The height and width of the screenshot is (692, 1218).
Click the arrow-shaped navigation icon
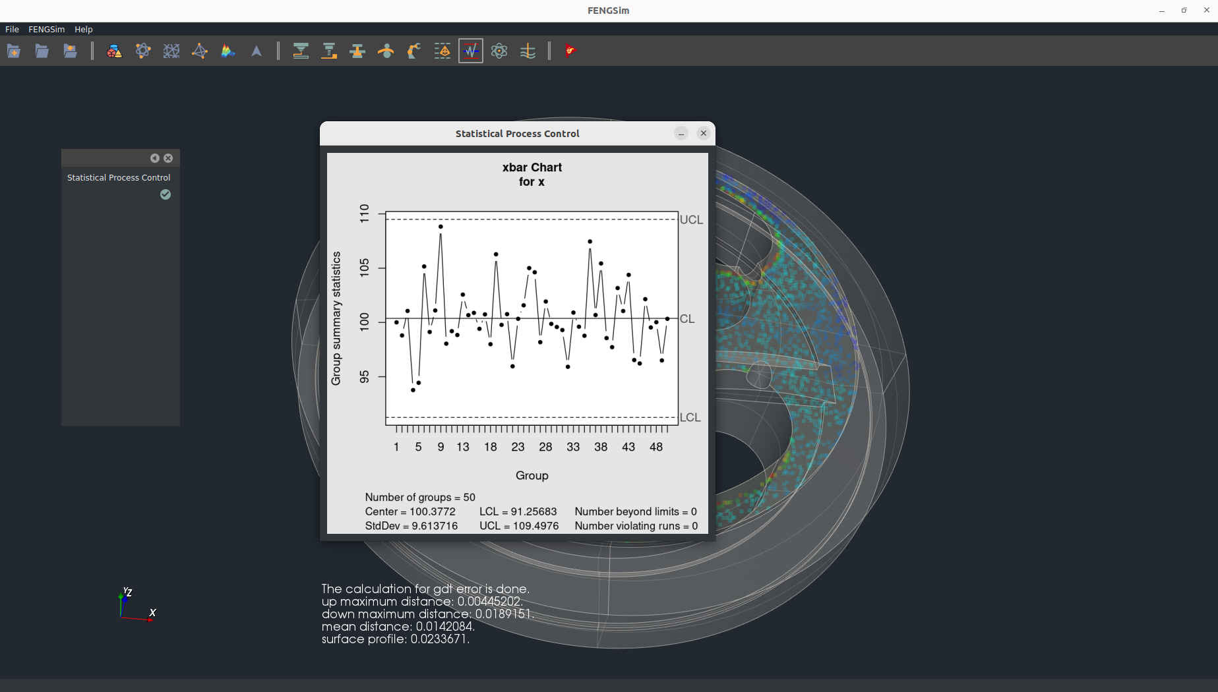pyautogui.click(x=257, y=51)
